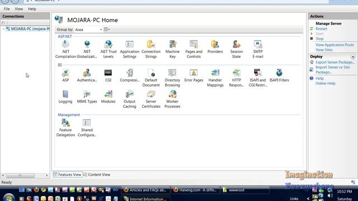Click Connections scrollbar left arrow
The height and width of the screenshot is (201, 358).
point(3,175)
